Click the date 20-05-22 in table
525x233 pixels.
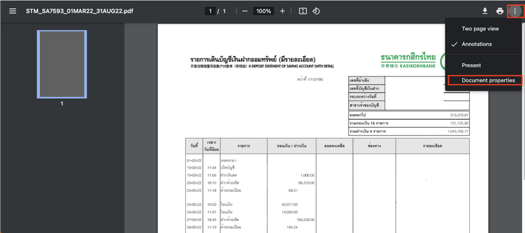194,183
